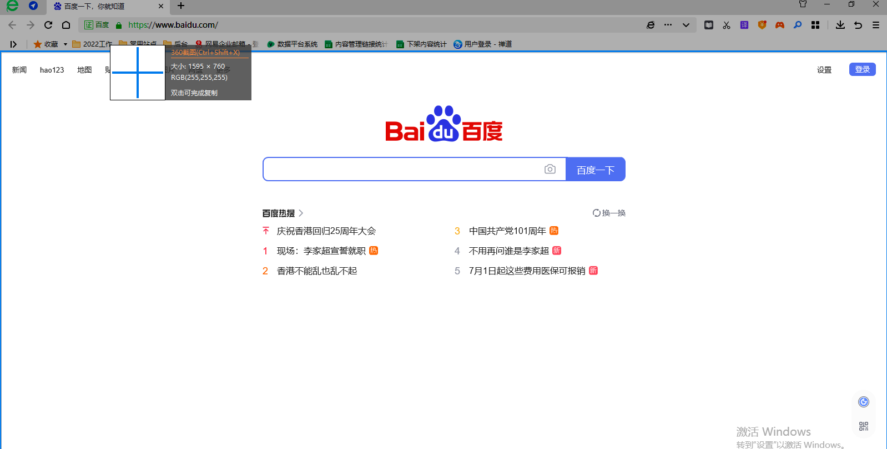The height and width of the screenshot is (449, 887).
Task: Open the blue compass pinned tab icon
Action: [33, 6]
